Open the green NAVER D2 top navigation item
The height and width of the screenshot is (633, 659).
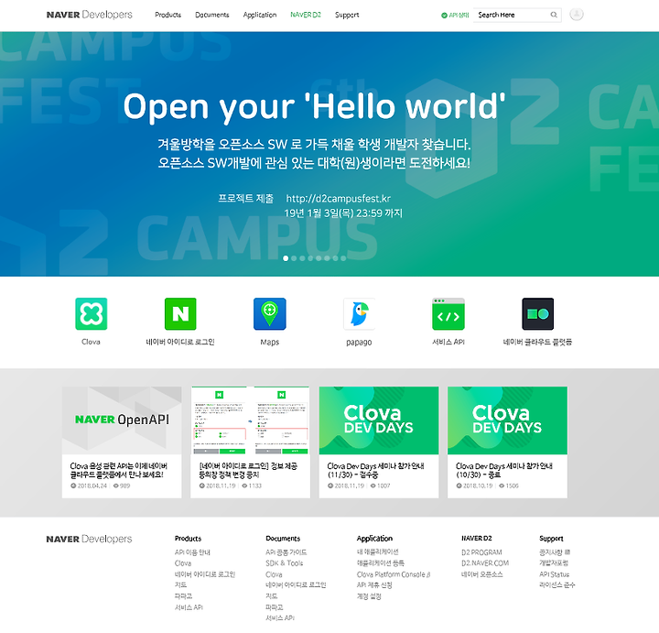[306, 15]
